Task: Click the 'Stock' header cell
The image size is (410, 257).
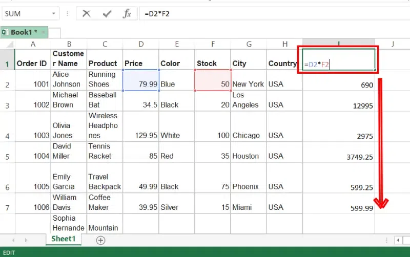Action: tap(213, 59)
